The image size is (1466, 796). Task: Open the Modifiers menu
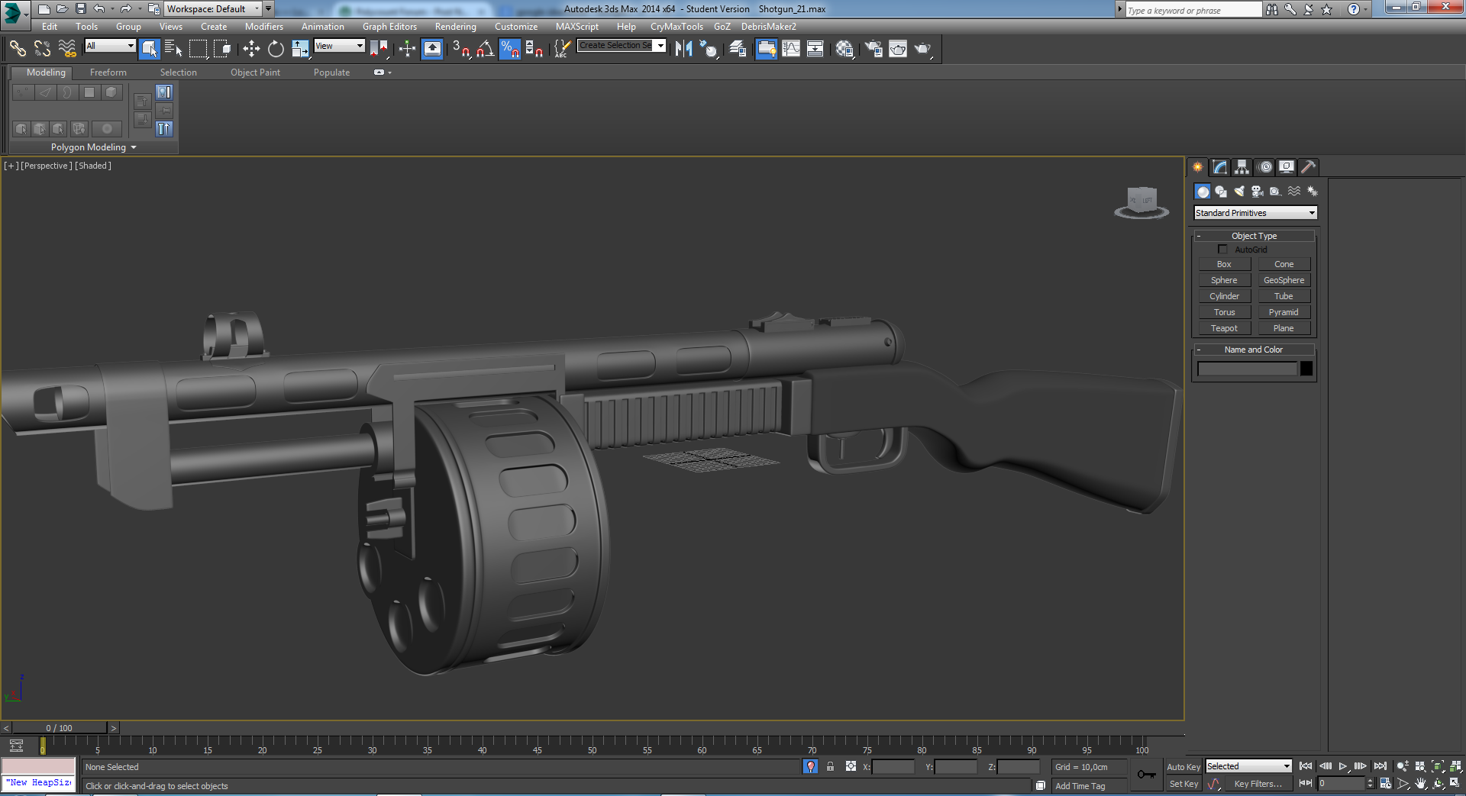click(x=264, y=27)
